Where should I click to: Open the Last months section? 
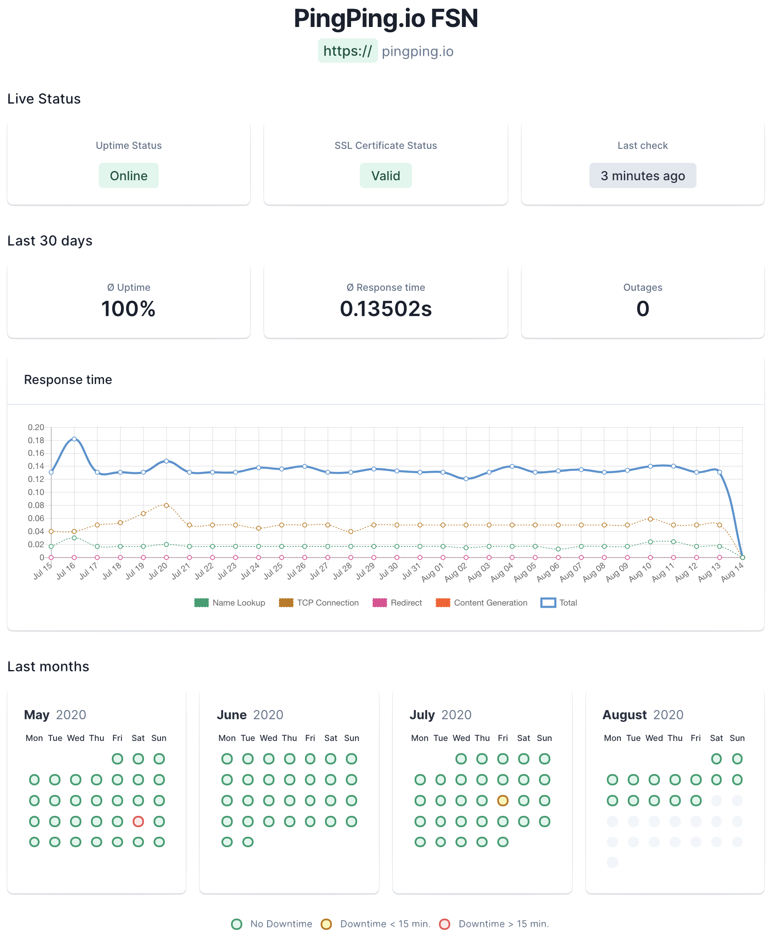point(48,666)
